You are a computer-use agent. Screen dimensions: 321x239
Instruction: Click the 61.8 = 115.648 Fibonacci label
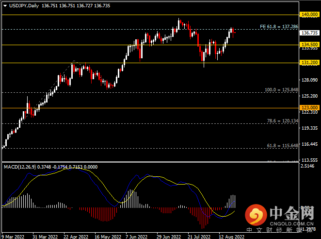[281, 145]
